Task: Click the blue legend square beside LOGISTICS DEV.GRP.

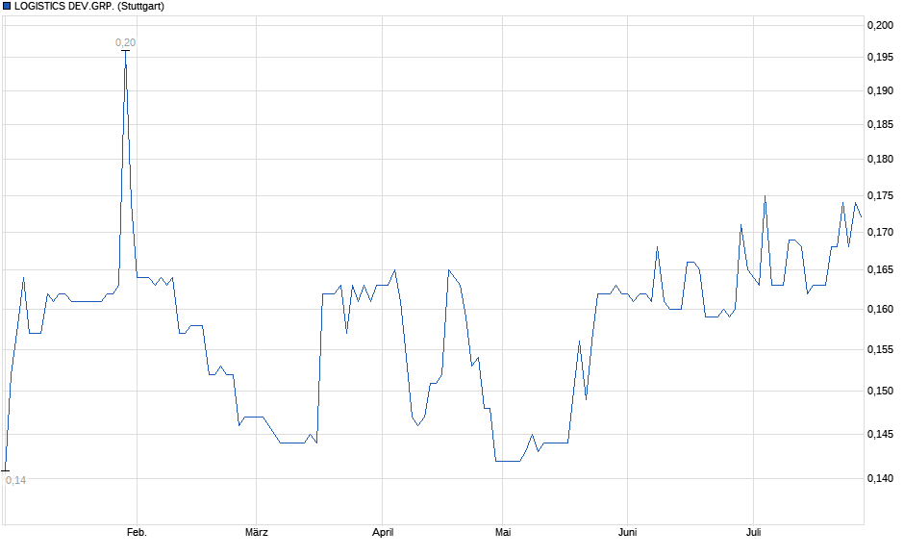Action: point(7,7)
